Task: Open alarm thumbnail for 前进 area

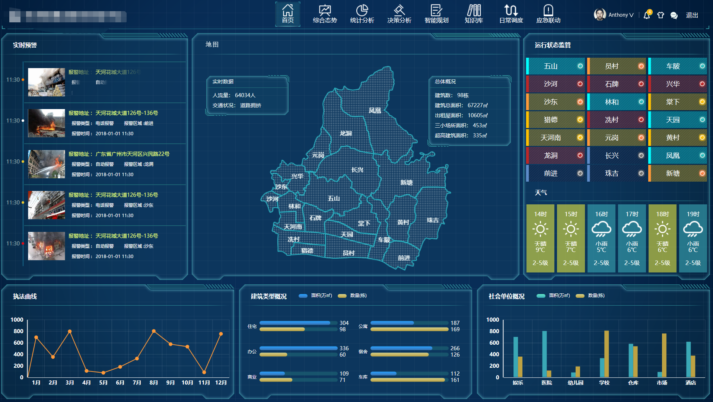Action: (x=47, y=123)
